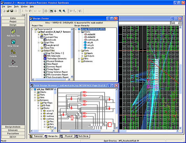Collapse the Input Files folder expander
The width and height of the screenshot is (186, 143).
[39, 34]
